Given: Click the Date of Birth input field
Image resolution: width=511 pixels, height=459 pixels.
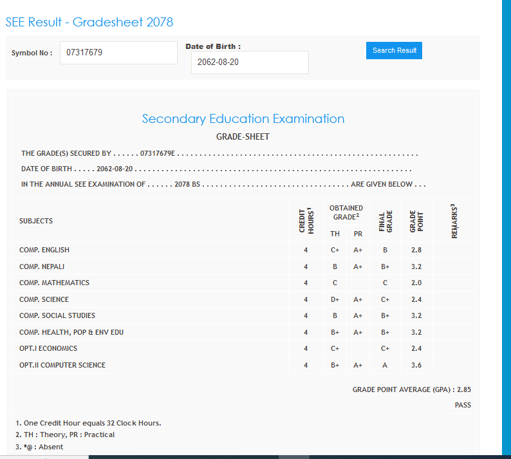Looking at the screenshot, I should click(249, 62).
